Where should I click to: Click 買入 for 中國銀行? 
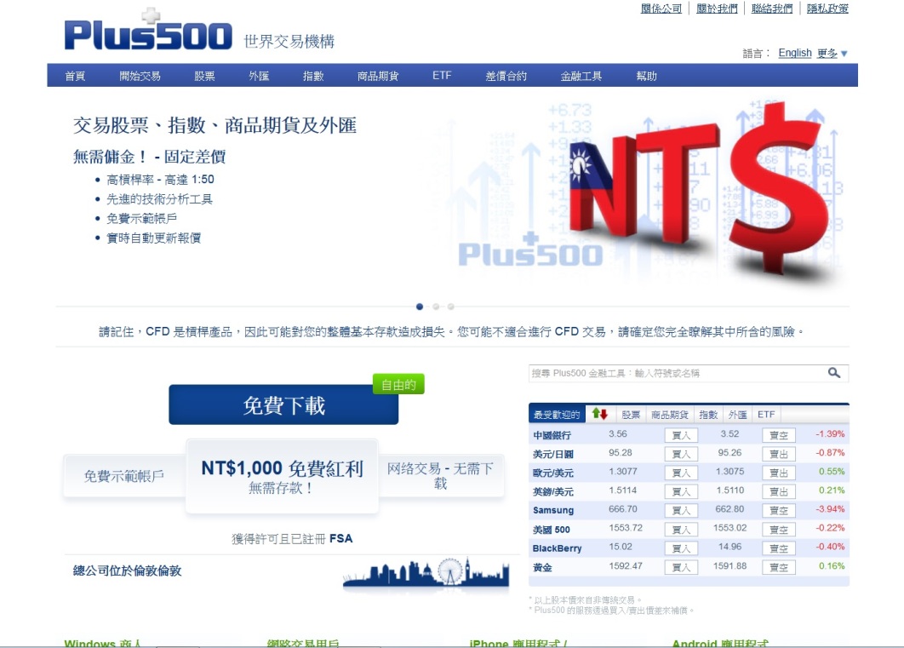click(681, 435)
